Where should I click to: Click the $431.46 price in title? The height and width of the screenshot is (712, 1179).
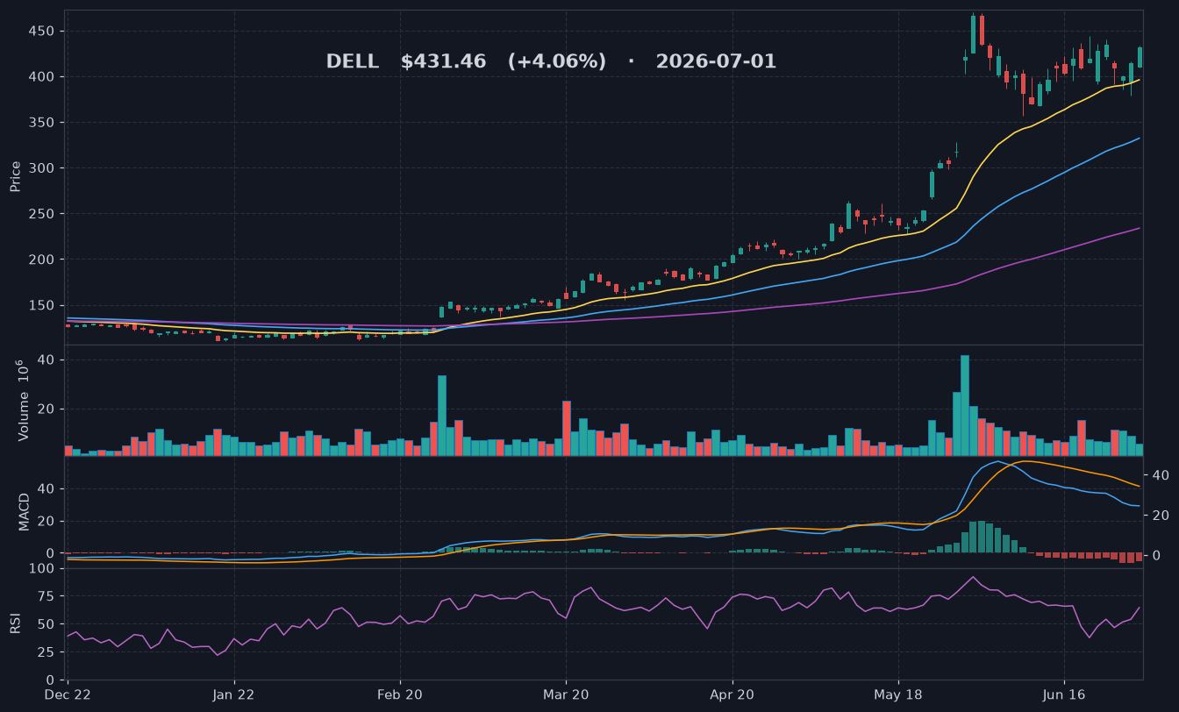pyautogui.click(x=443, y=62)
